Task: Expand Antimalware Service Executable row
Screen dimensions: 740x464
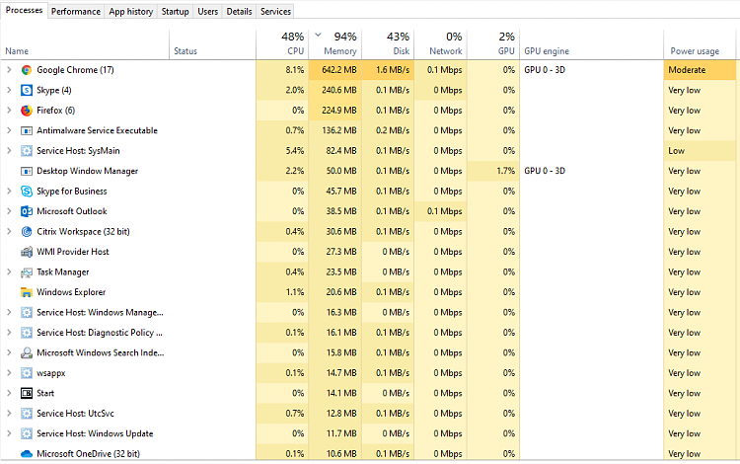Action: point(9,130)
